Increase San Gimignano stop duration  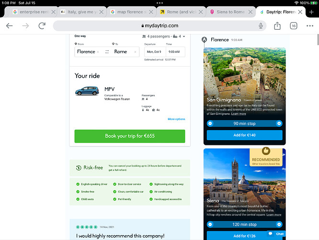click(x=279, y=123)
